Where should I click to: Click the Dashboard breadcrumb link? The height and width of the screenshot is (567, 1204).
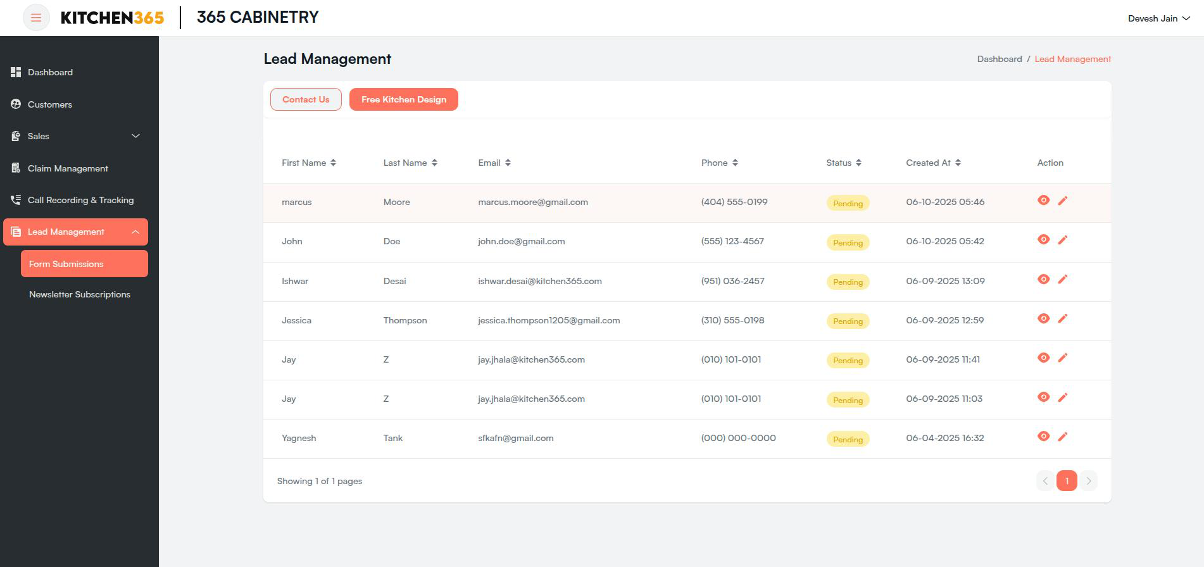click(1000, 59)
